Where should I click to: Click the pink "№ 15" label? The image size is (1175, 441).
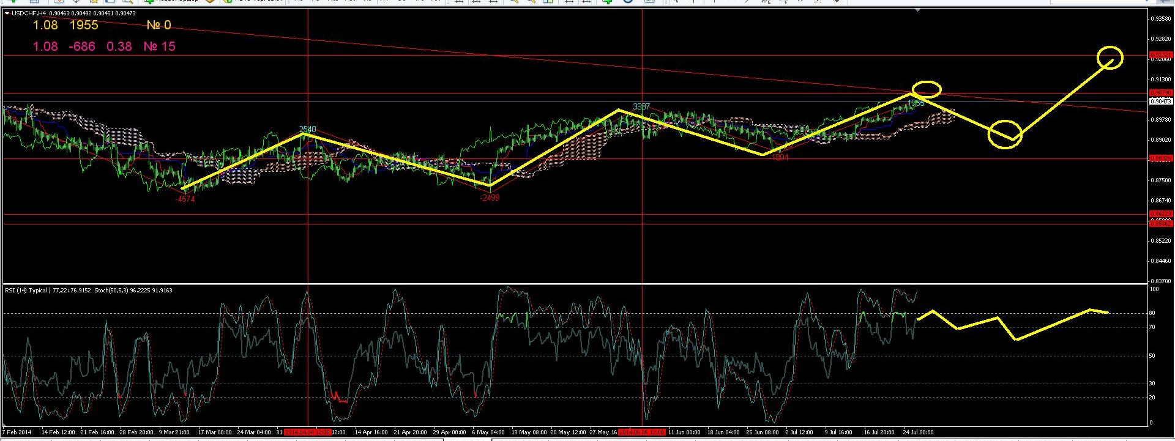(159, 46)
